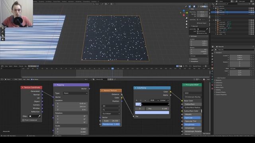
Task: Expand the Viewport Display panel
Action: point(220,92)
